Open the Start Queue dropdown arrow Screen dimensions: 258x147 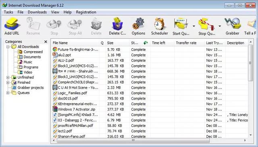(194, 26)
